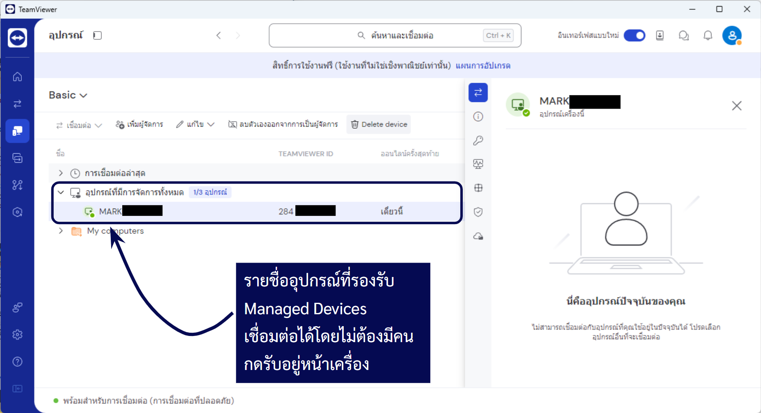
Task: Click the notifications bell icon
Action: 708,36
